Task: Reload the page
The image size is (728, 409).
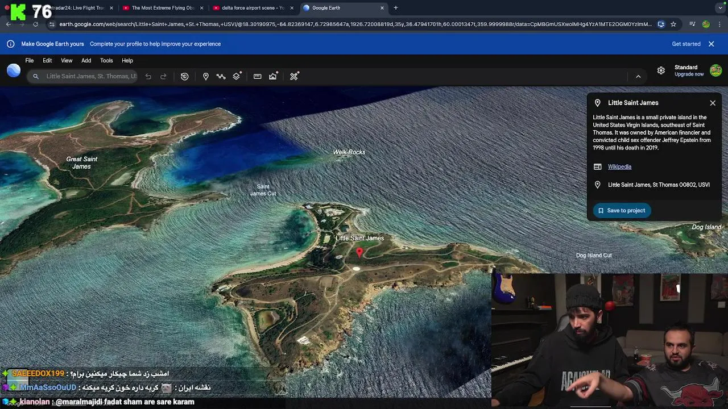Action: pyautogui.click(x=35, y=24)
